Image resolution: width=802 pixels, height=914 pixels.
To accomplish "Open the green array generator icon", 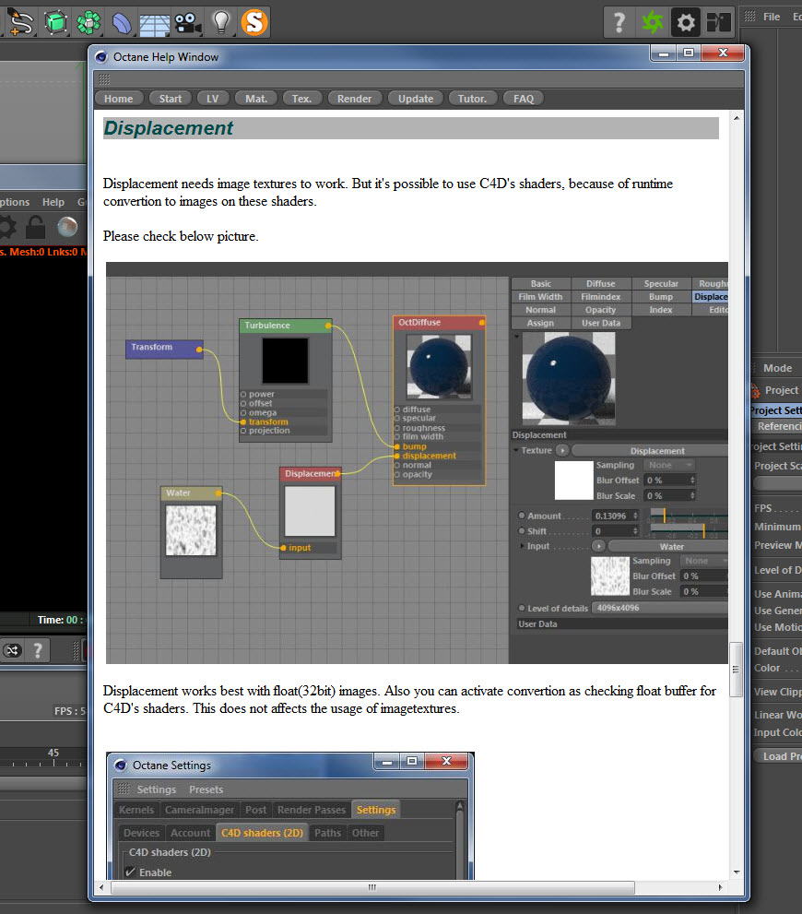I will (88, 23).
